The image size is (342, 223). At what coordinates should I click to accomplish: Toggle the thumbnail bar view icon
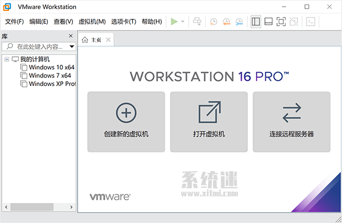[268, 22]
